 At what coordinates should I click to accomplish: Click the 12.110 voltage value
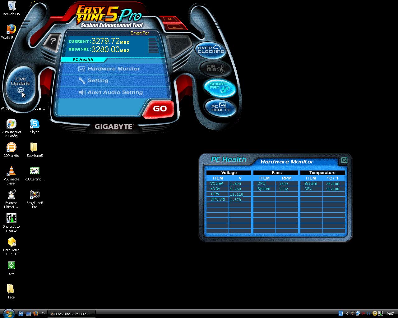pos(236,194)
